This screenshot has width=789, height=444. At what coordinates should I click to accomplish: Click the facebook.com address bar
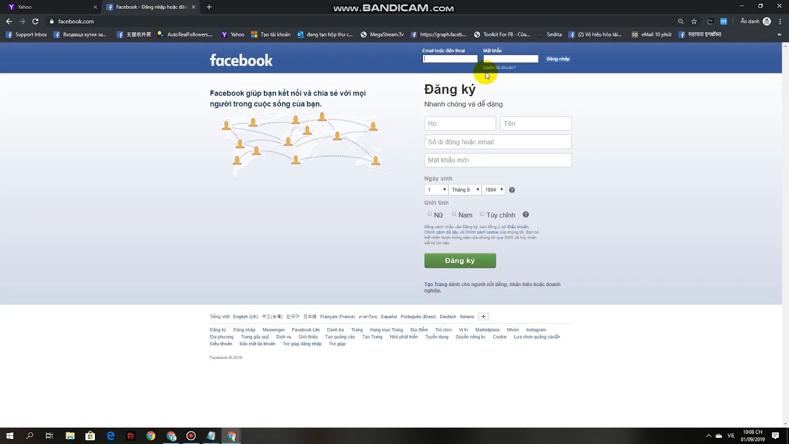point(358,21)
